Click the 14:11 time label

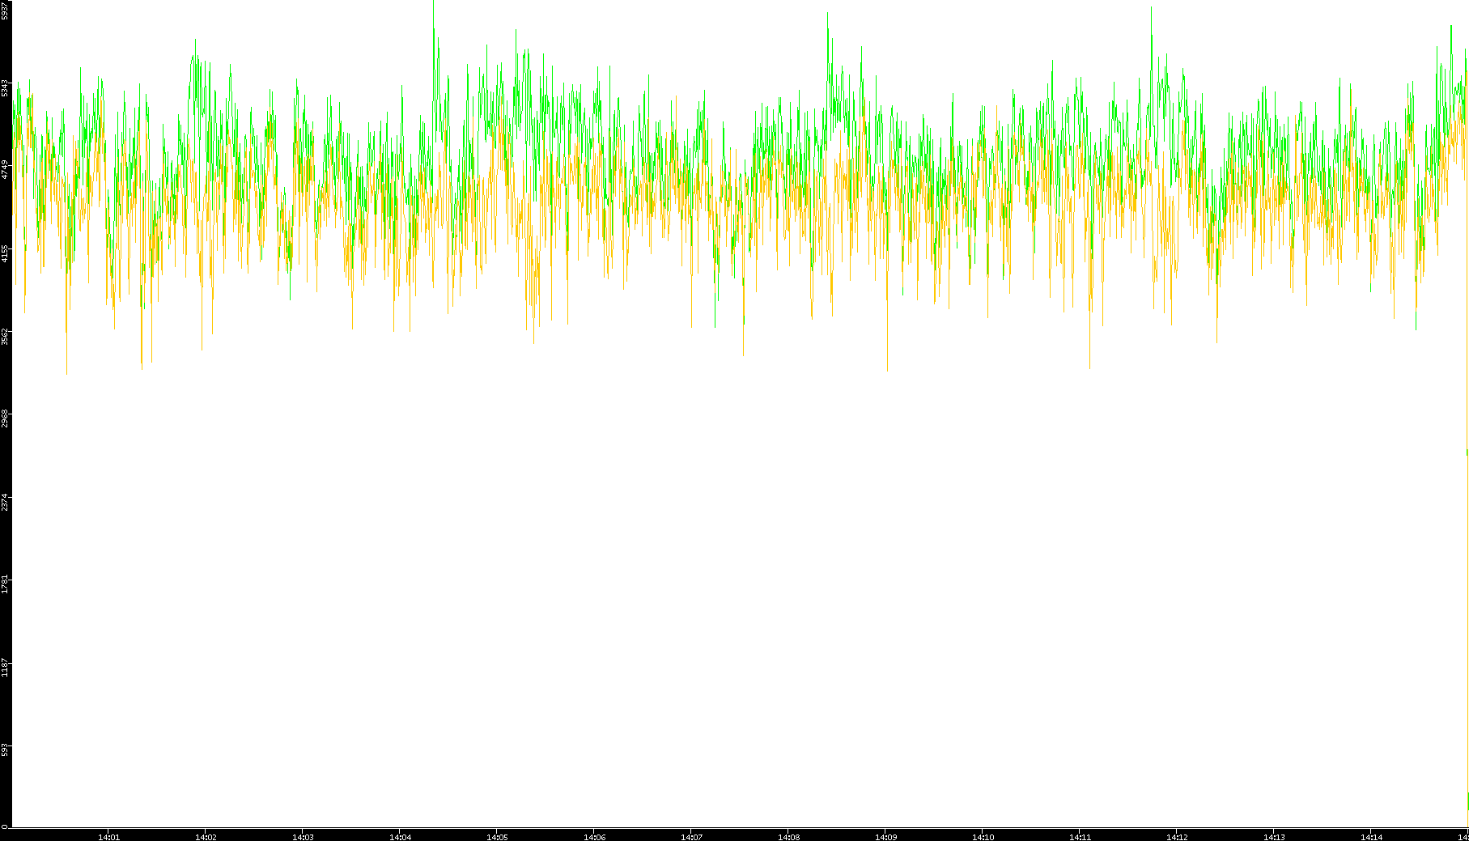click(1080, 837)
